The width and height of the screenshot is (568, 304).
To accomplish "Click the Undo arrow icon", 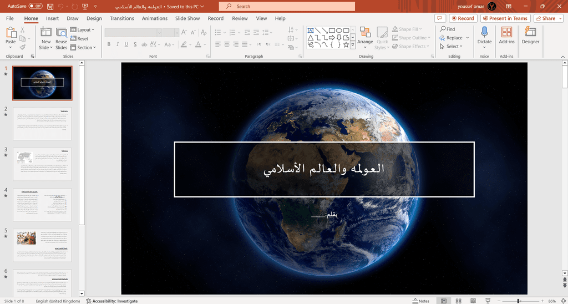I will pyautogui.click(x=61, y=7).
